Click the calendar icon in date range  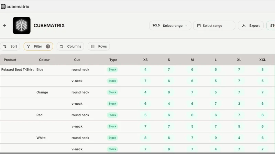coord(199,25)
